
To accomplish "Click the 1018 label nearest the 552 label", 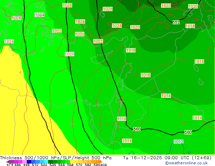I will (x=190, y=26).
